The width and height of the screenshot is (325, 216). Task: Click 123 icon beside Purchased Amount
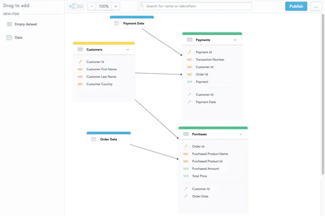click(186, 168)
